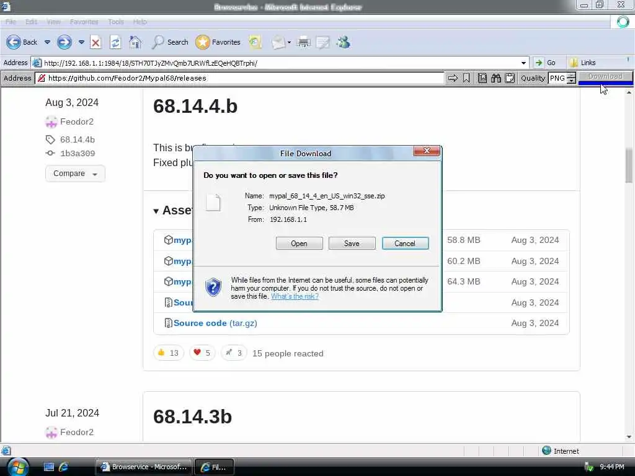Open the View menu
Screen dimensions: 635x476
click(x=53, y=22)
